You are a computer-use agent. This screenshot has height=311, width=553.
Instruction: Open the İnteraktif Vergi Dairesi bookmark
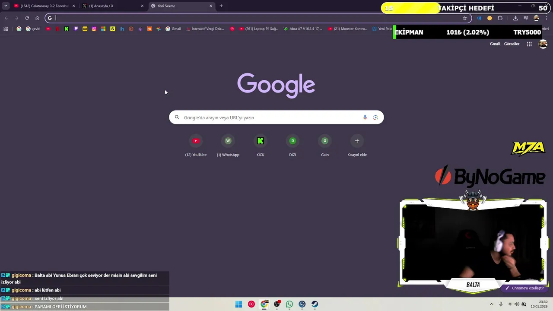205,29
